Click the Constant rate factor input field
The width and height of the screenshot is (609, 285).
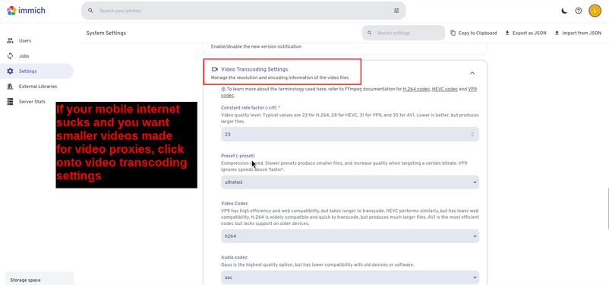(350, 135)
